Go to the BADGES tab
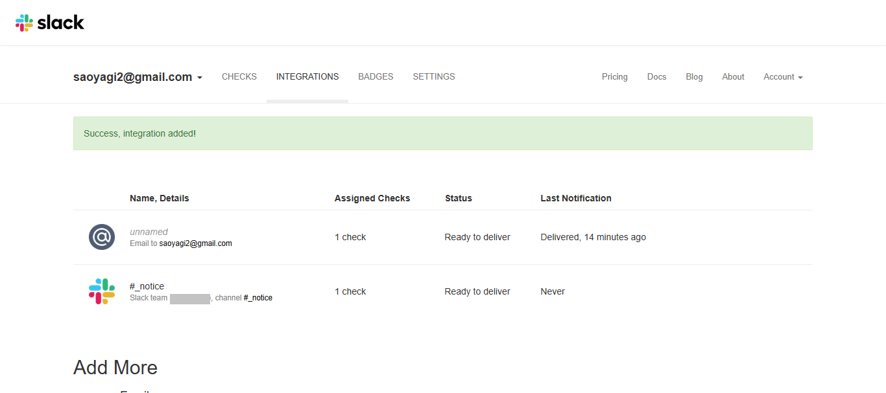This screenshot has height=393, width=886. (x=376, y=76)
